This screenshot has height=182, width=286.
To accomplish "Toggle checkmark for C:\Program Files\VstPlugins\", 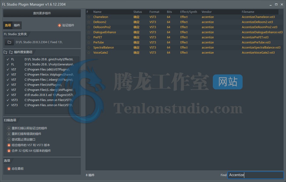I will coord(8,85).
